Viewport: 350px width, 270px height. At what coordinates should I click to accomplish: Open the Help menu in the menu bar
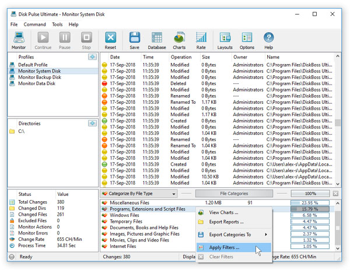[73, 24]
